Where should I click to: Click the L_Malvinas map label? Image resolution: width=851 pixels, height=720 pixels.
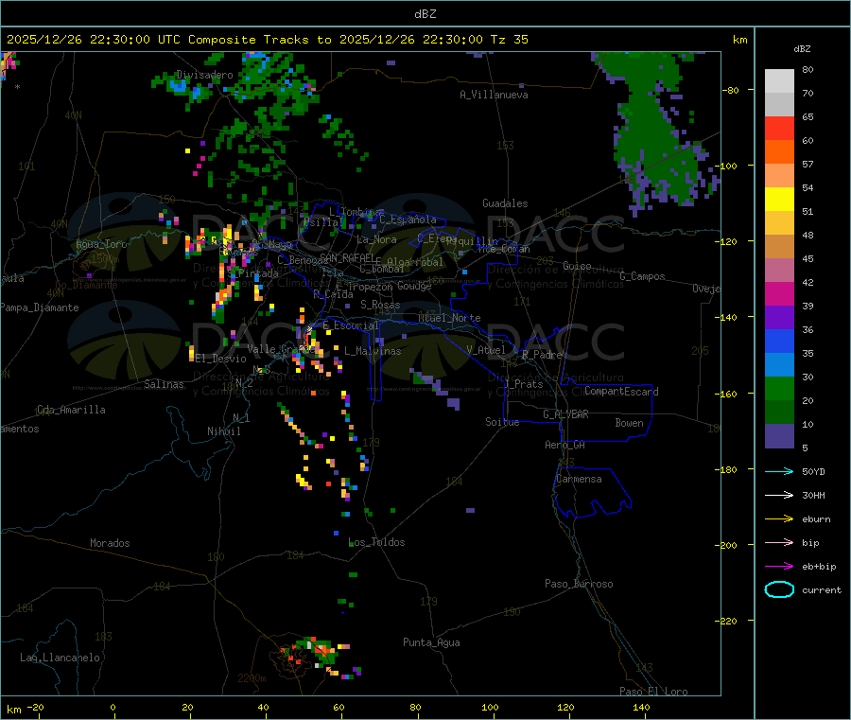[x=373, y=351]
